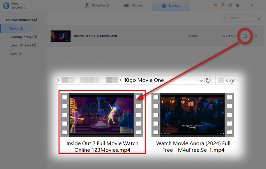Expand the explorer address bar dropdown
266x169 pixels.
click(201, 81)
